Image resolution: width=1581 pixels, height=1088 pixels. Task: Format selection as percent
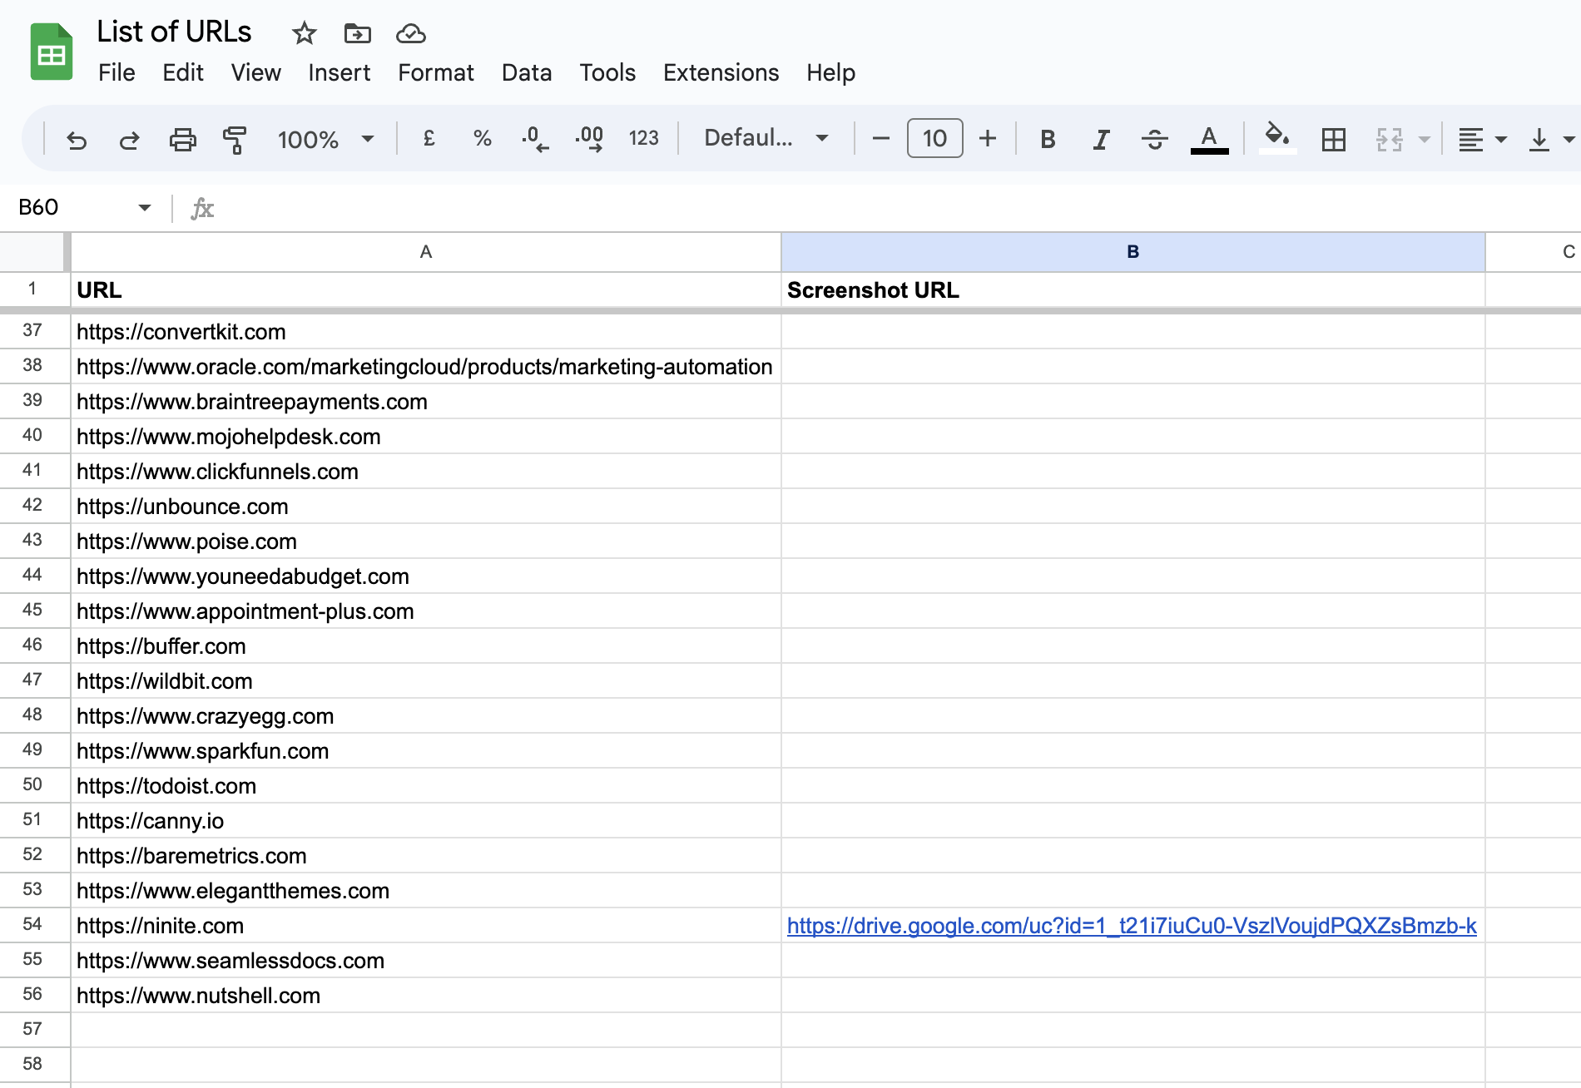[x=481, y=139]
